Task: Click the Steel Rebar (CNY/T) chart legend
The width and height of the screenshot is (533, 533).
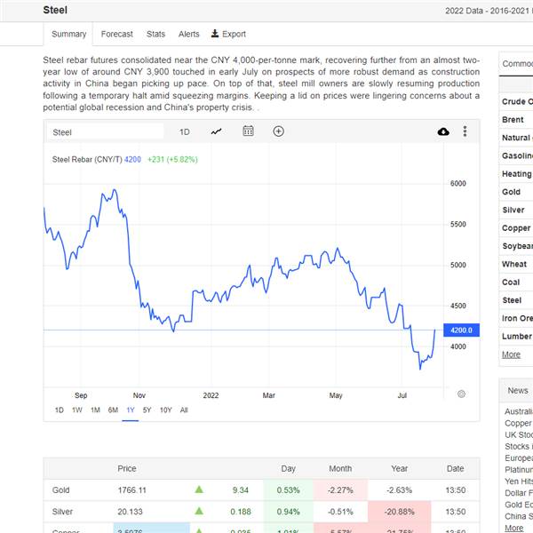Action: [x=87, y=159]
